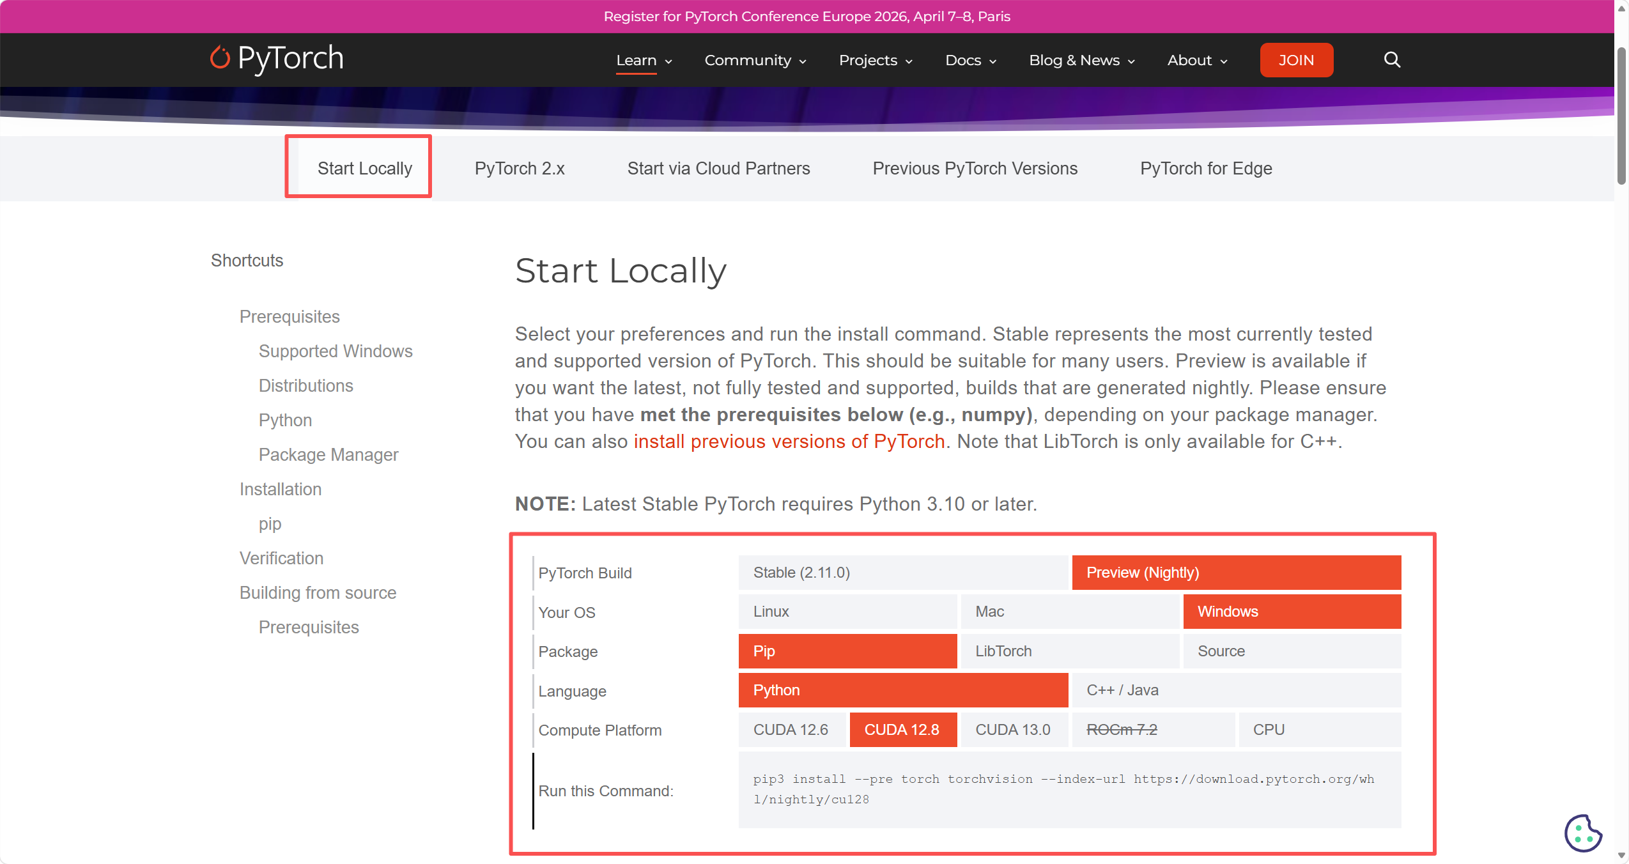The height and width of the screenshot is (864, 1629).
Task: Jump to Verification shortcut
Action: tap(281, 559)
